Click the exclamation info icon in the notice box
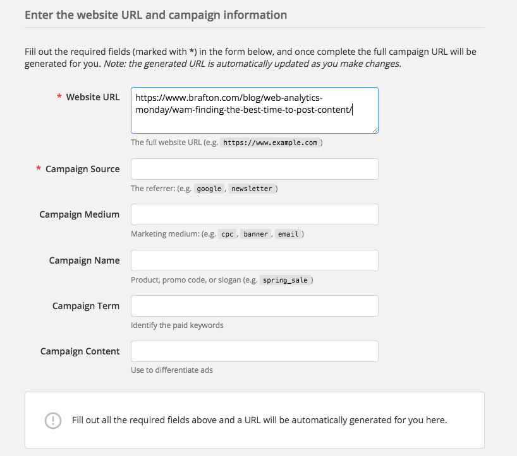 [x=53, y=420]
